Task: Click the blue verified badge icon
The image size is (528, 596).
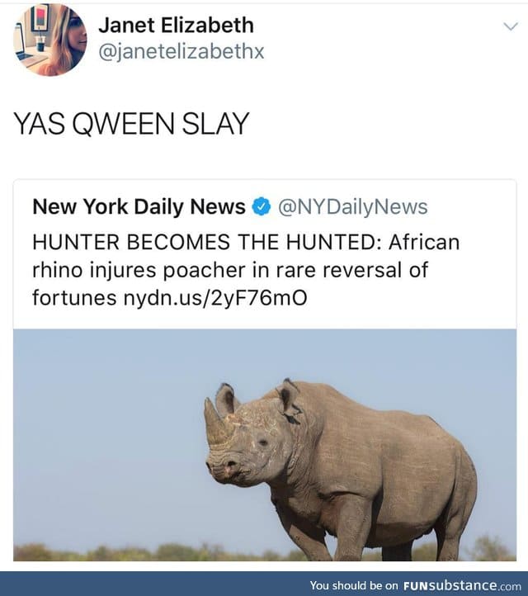Action: [x=262, y=206]
